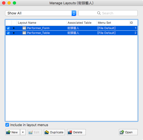Uncheck the Performer_Form menu inclusion checkbox

coord(8,28)
